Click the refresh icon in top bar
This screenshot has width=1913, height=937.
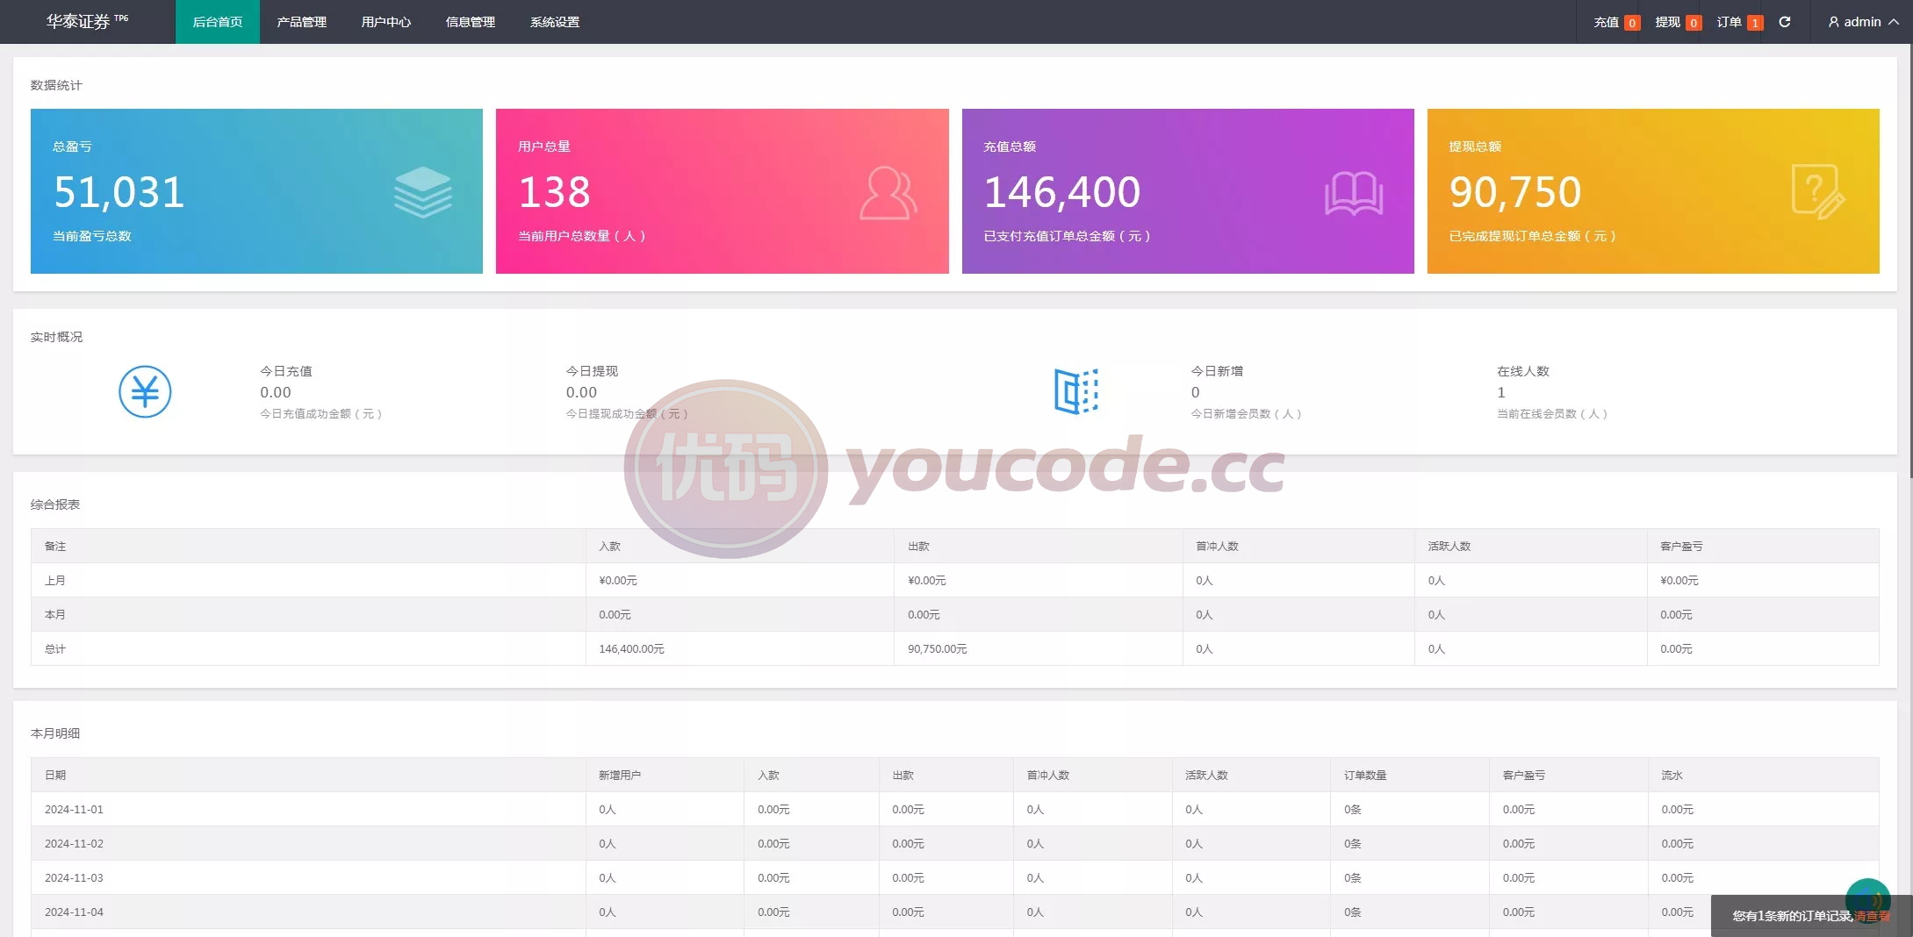coord(1785,22)
